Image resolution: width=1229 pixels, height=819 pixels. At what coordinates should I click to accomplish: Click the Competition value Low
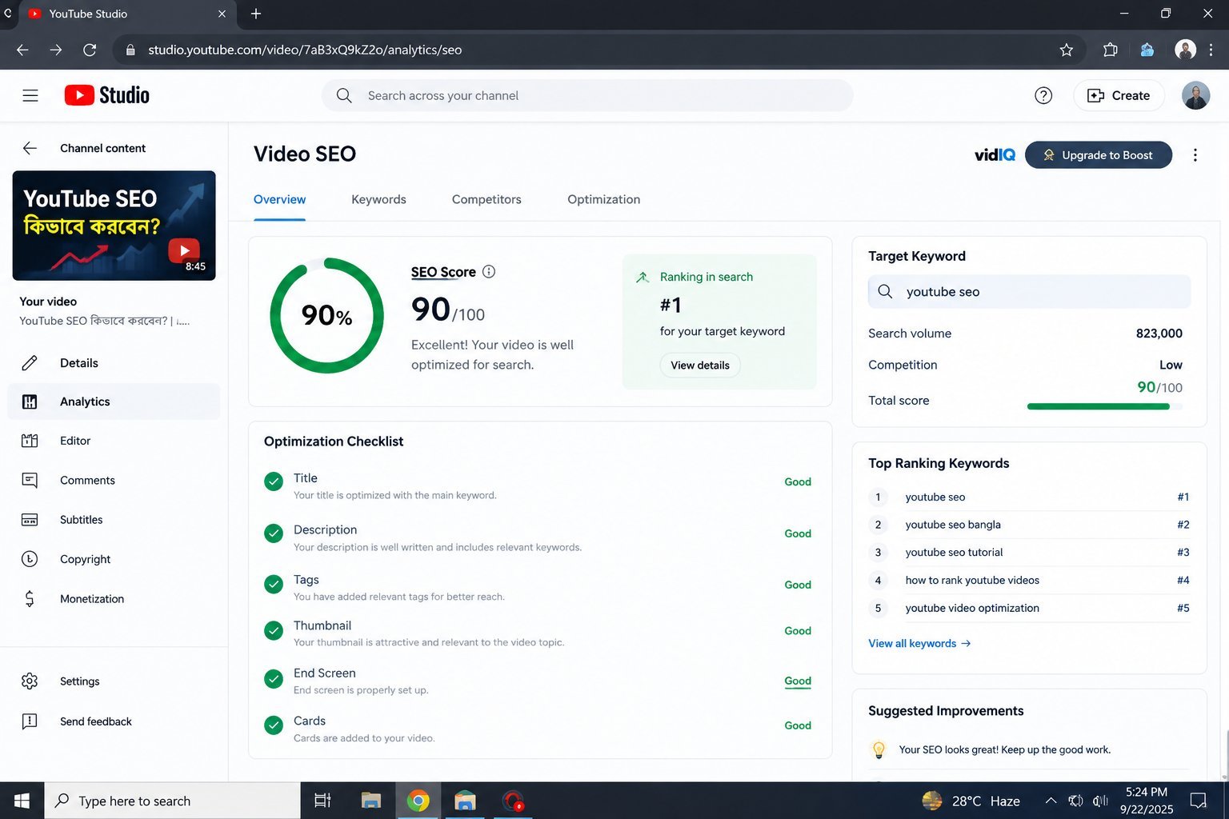pos(1171,365)
